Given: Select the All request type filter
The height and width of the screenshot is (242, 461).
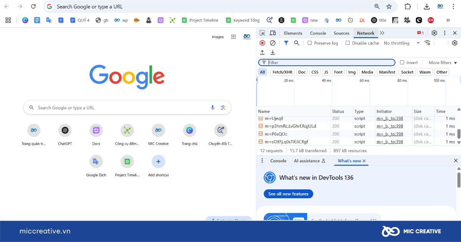Looking at the screenshot, I should (262, 72).
